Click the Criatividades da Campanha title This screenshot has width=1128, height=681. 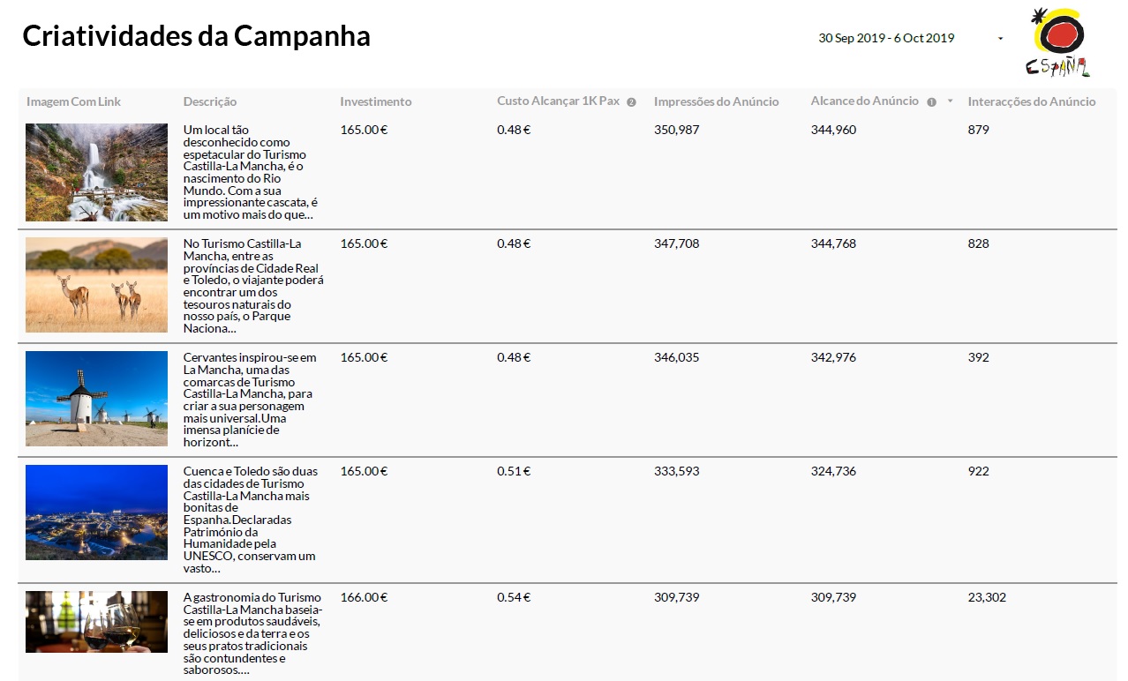pos(196,36)
